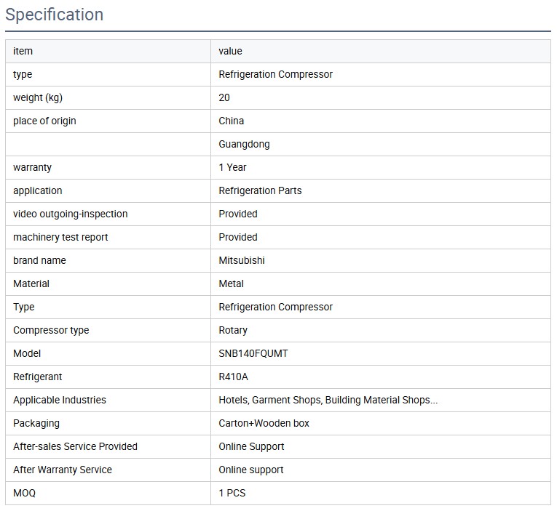This screenshot has width=557, height=511.
Task: Select the value 'Rotary'
Action: click(233, 331)
